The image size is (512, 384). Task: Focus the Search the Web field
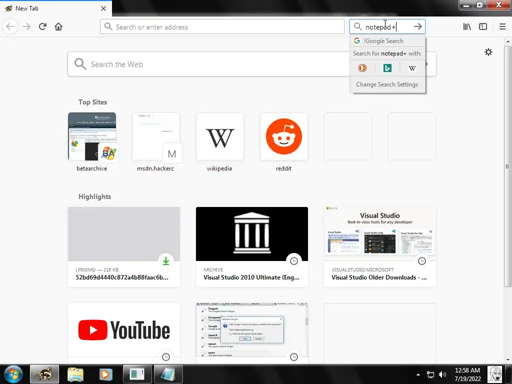click(209, 64)
